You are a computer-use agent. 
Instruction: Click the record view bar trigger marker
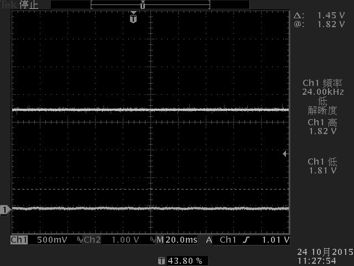click(x=143, y=5)
